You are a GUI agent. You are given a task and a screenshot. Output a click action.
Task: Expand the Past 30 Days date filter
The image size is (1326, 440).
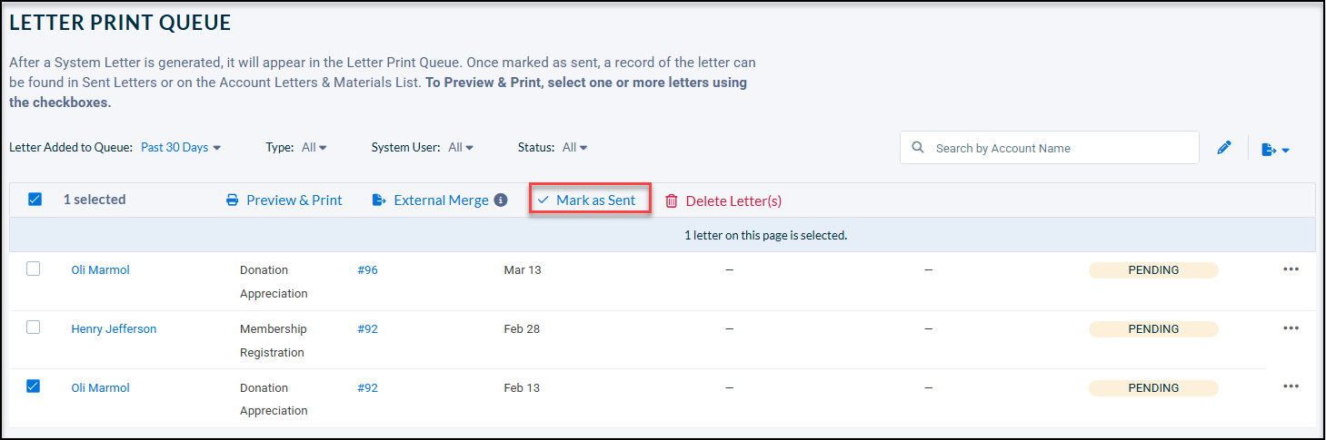click(181, 147)
